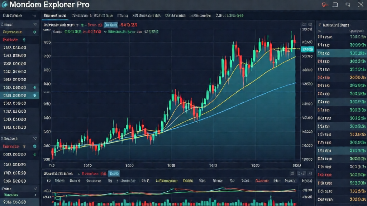The width and height of the screenshot is (367, 206).
Task: Click the icon beside the right watchlist panel title
Action: (319, 25)
